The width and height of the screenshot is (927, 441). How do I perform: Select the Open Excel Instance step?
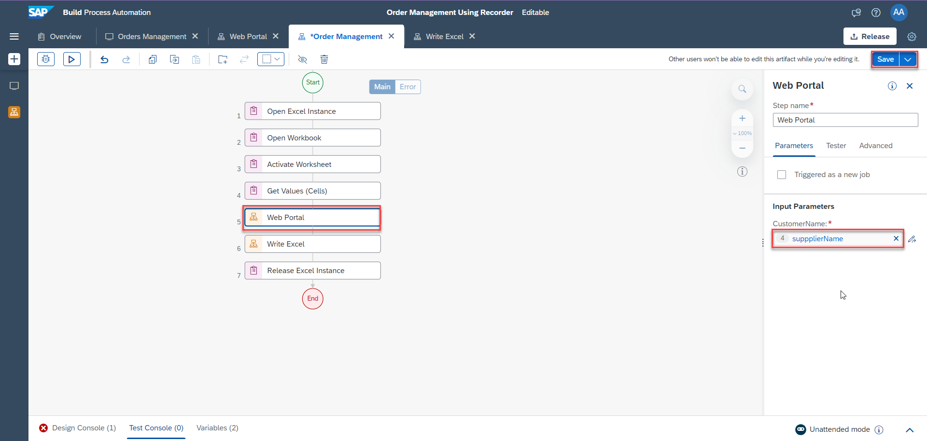pos(312,111)
